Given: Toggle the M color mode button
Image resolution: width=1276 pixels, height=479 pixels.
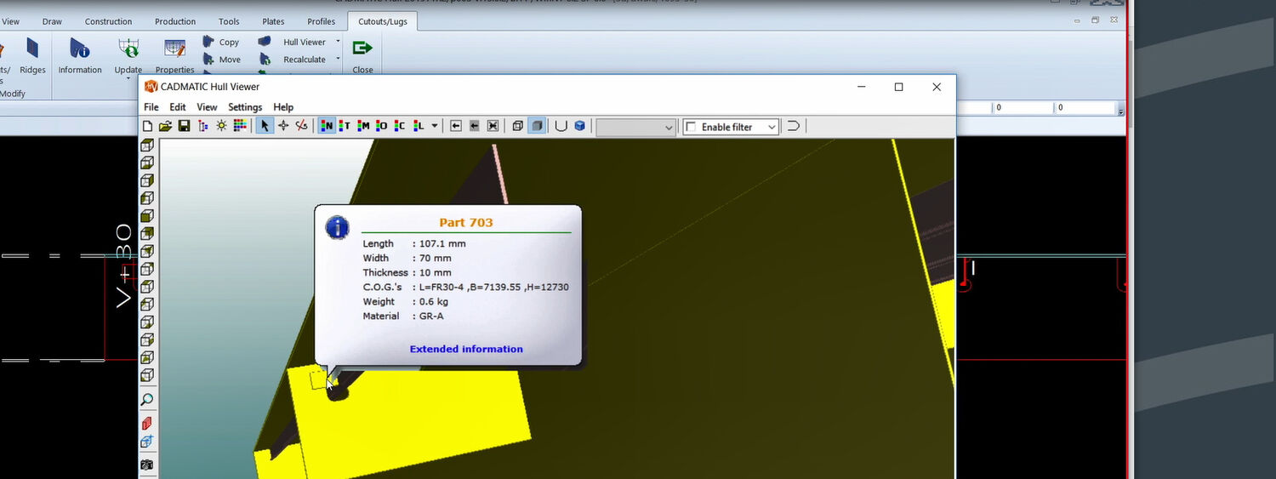Looking at the screenshot, I should 363,126.
